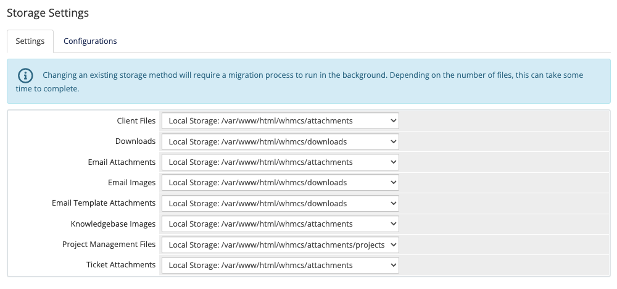Expand the Downloads storage location dropdown
The image size is (617, 289).
point(280,141)
